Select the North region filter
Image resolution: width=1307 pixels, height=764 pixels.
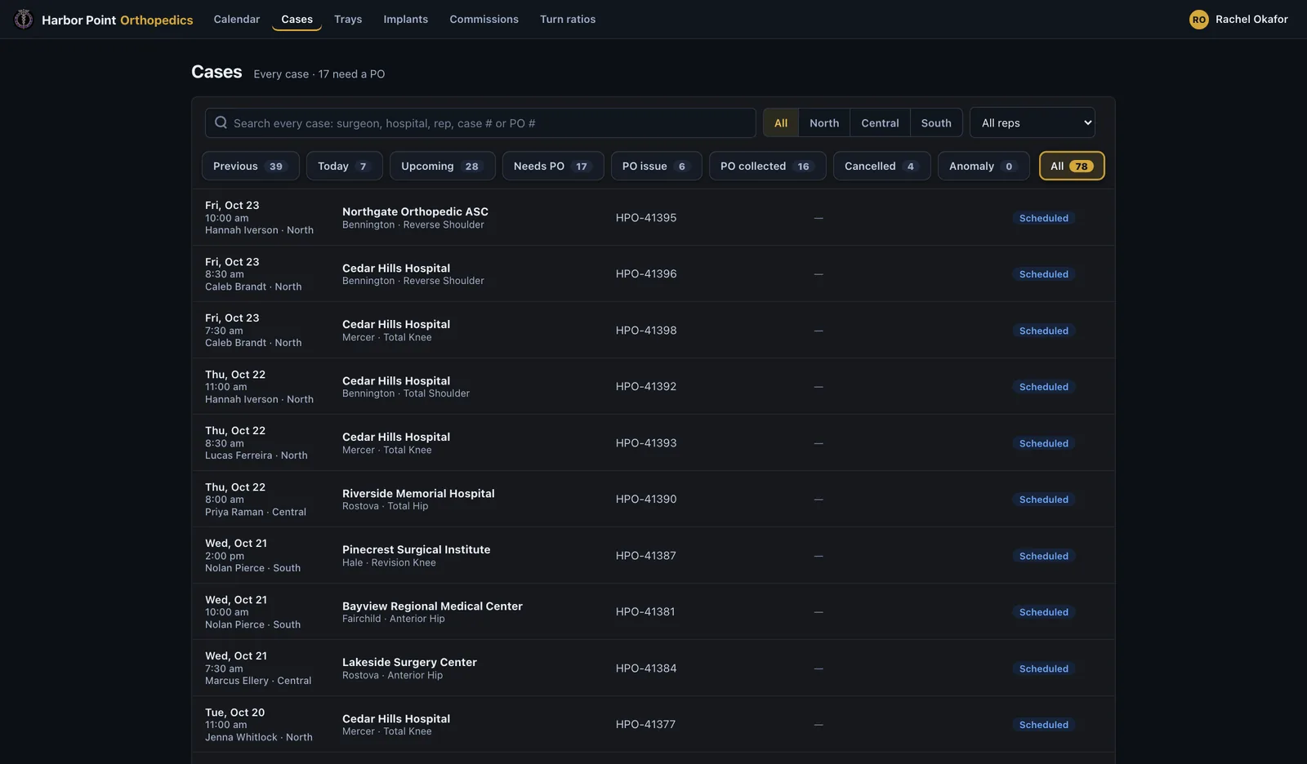pos(824,122)
